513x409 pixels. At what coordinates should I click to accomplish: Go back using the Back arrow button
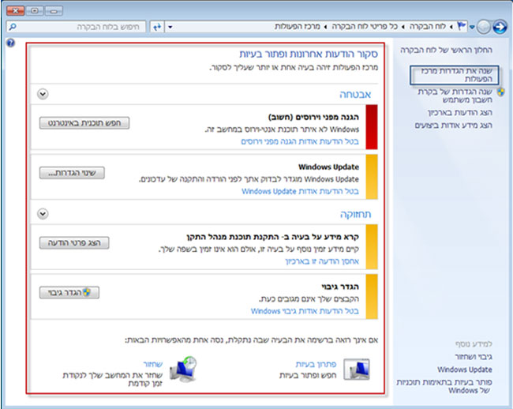[x=499, y=27]
